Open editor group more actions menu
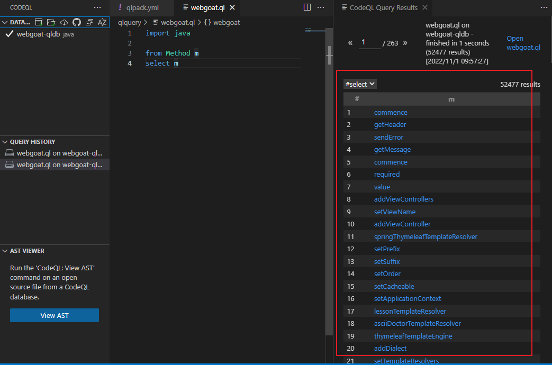The image size is (552, 365). [321, 7]
